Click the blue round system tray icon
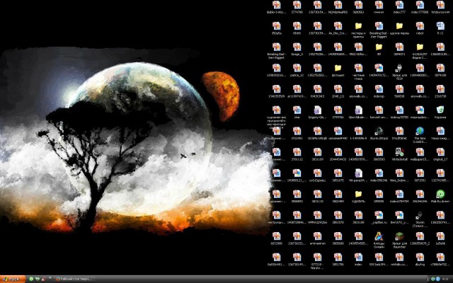Image resolution: width=453 pixels, height=283 pixels. coord(437,279)
